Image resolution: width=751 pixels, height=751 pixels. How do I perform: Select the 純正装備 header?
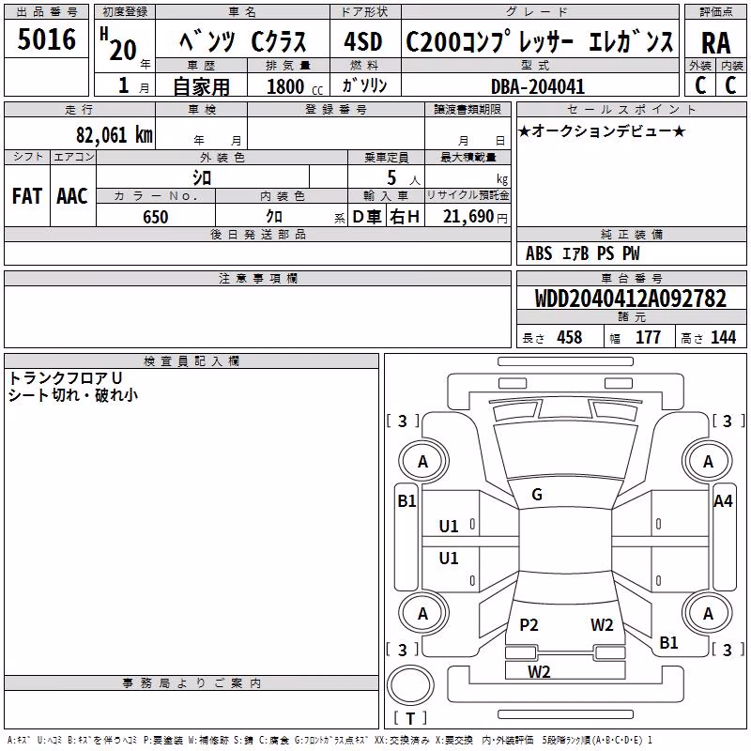(631, 235)
